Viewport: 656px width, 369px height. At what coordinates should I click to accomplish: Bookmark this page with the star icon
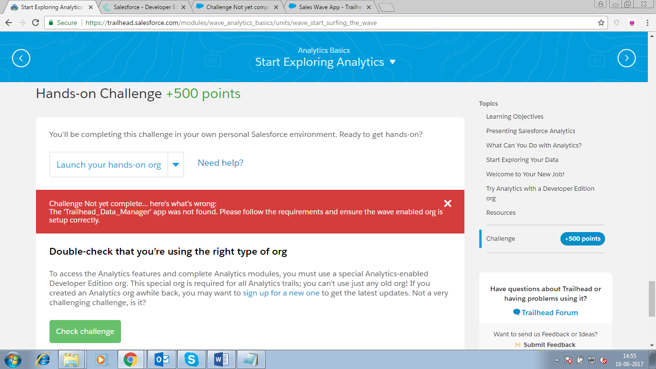tap(601, 23)
